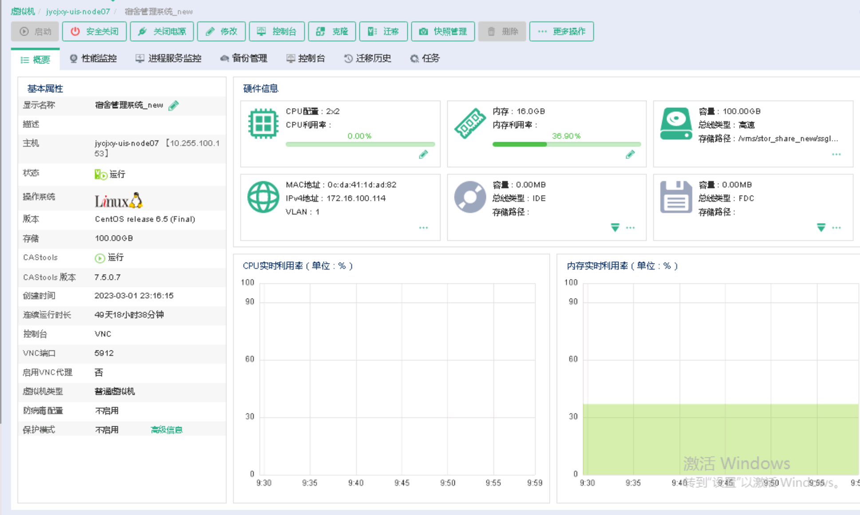
Task: Open the 高级信息 link
Action: 166,430
